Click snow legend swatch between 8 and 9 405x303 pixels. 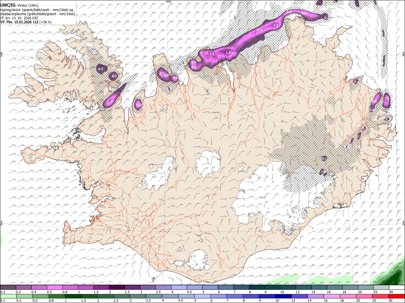[256, 287]
